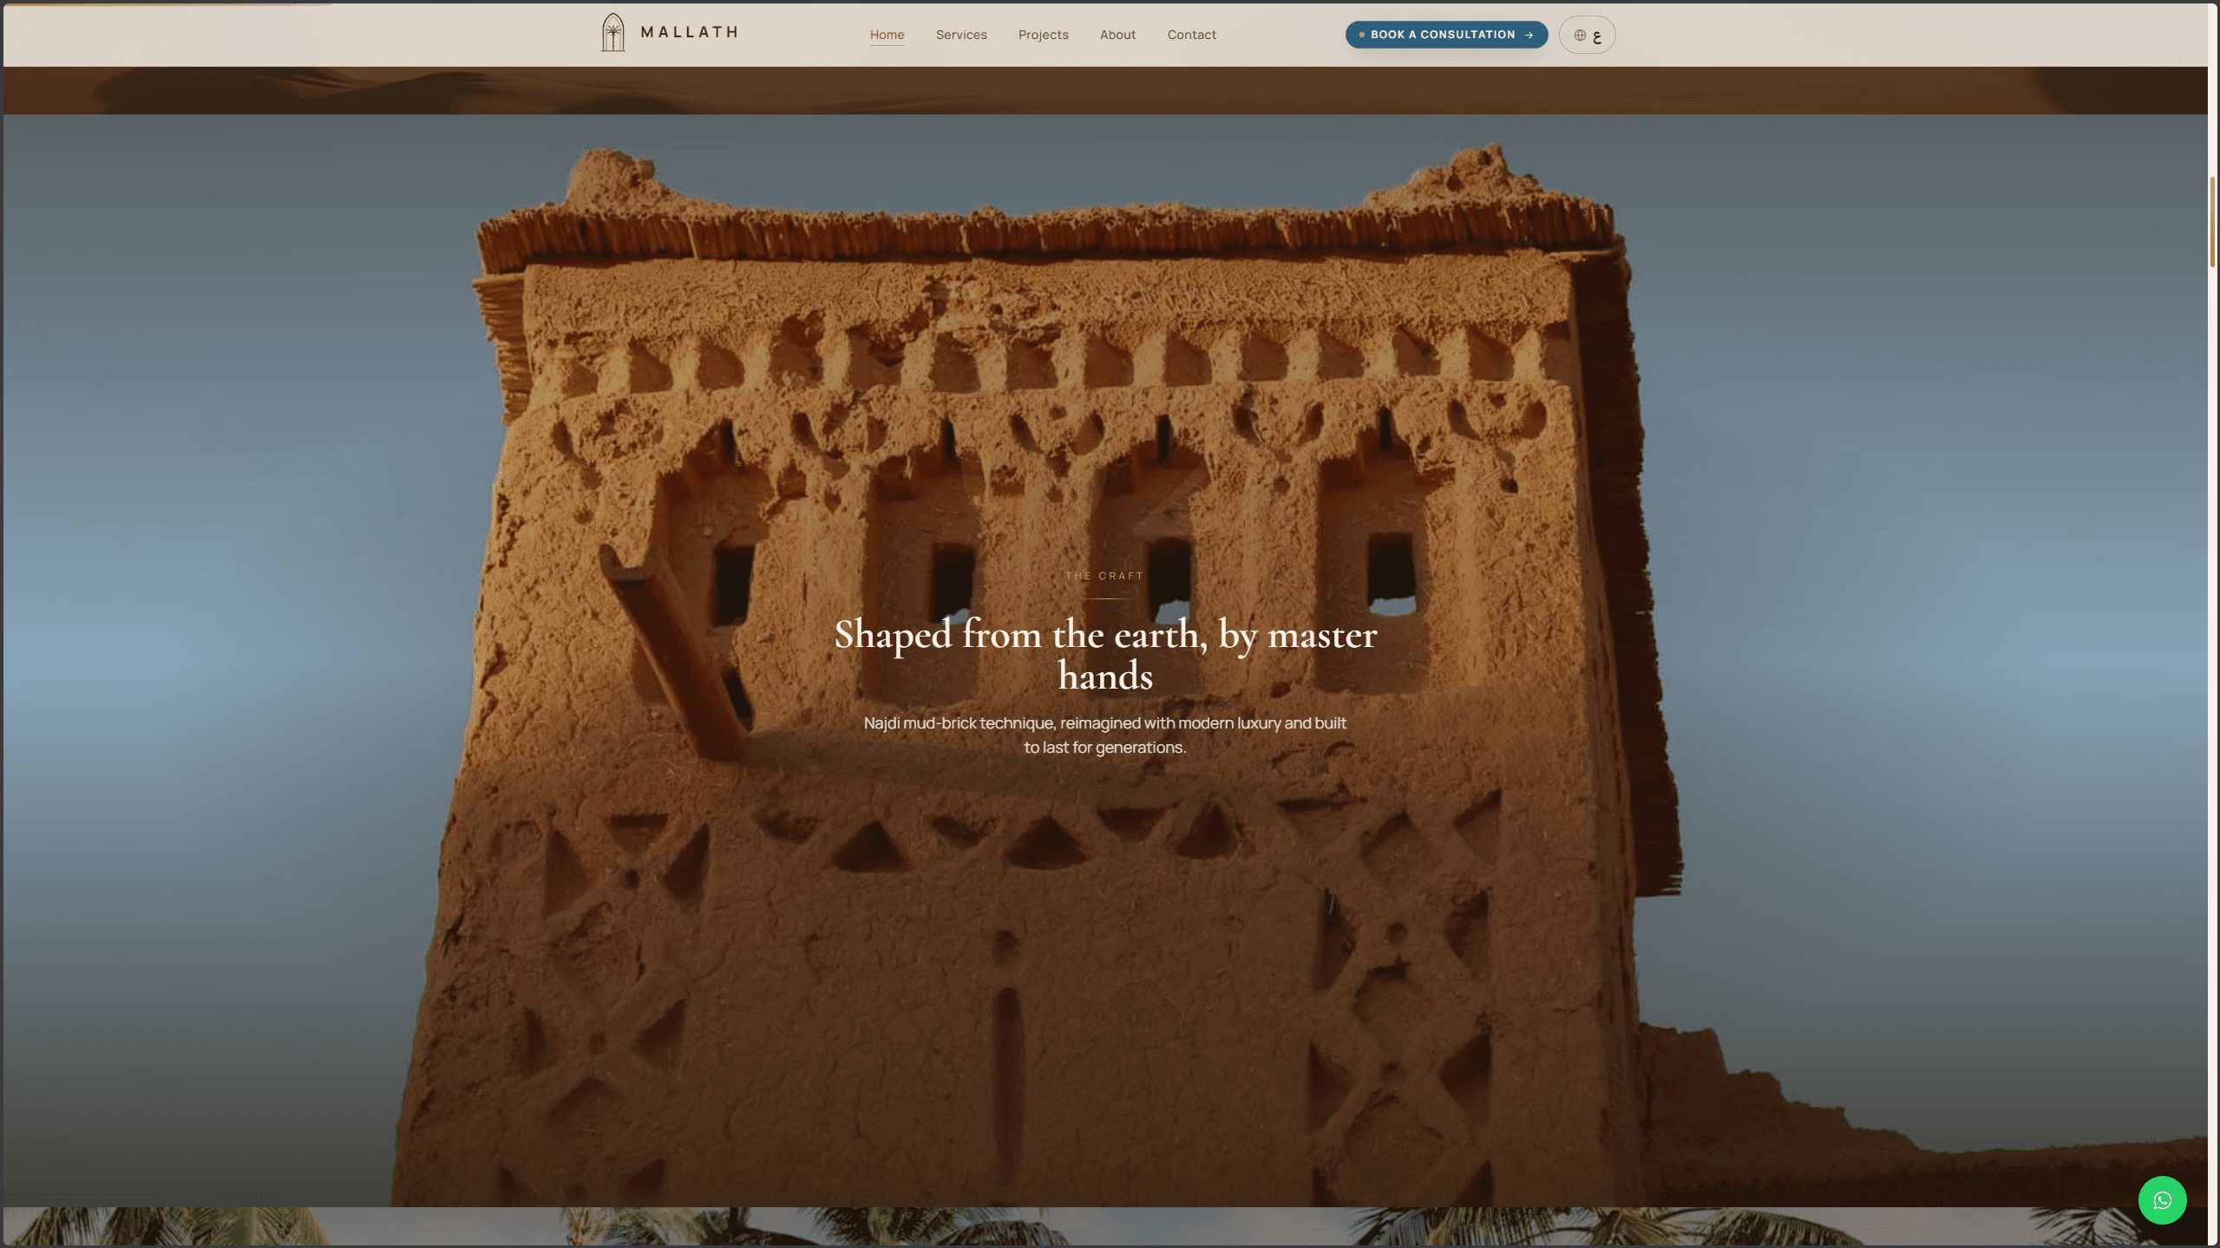Screen dimensions: 2220x1248
Task: Click the 'THE CRAFT' section label
Action: (1104, 576)
